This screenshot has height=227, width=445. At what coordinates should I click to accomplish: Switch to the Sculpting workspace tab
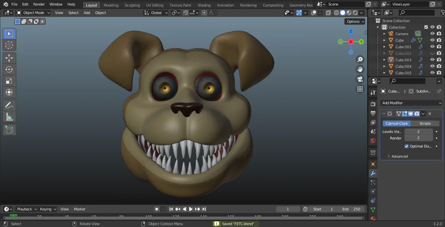pyautogui.click(x=132, y=5)
